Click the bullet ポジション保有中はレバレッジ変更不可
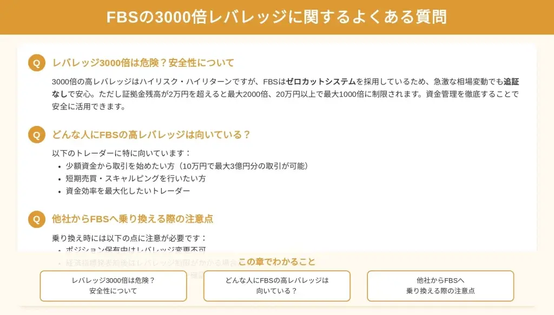This screenshot has height=315, width=554. pyautogui.click(x=136, y=250)
